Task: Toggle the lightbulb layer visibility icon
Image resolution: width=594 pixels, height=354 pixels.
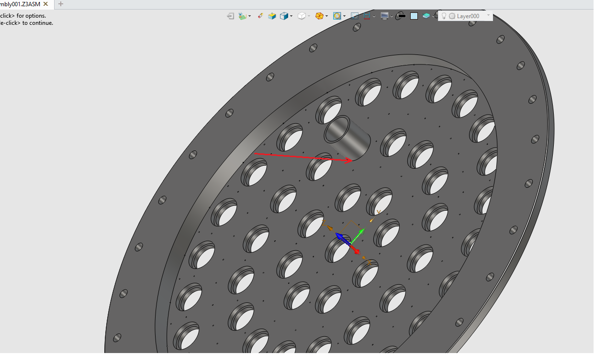Action: pos(444,16)
